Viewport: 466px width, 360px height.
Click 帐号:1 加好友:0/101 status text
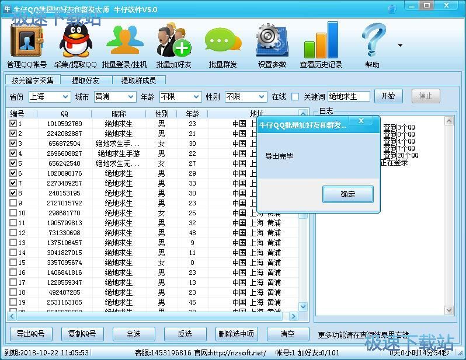pyautogui.click(x=307, y=353)
